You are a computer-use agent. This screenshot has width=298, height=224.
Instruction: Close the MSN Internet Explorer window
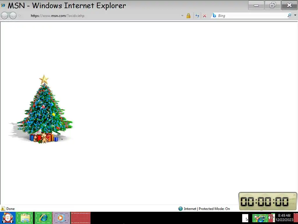(289, 5)
